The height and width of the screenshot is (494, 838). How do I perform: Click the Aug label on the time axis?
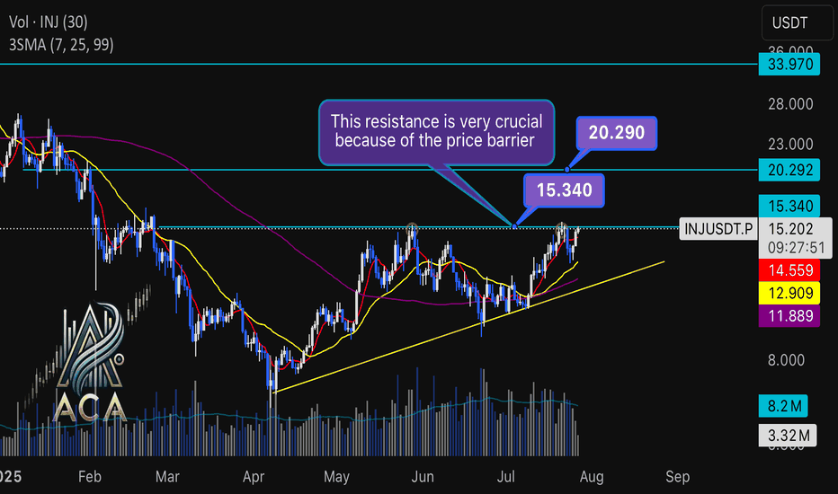[x=592, y=476]
